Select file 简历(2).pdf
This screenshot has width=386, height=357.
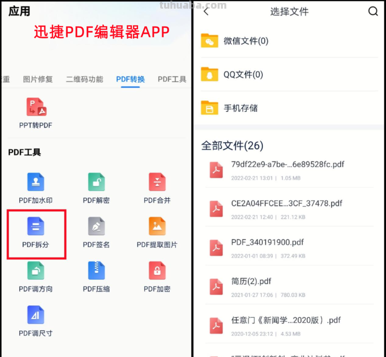pos(289,287)
